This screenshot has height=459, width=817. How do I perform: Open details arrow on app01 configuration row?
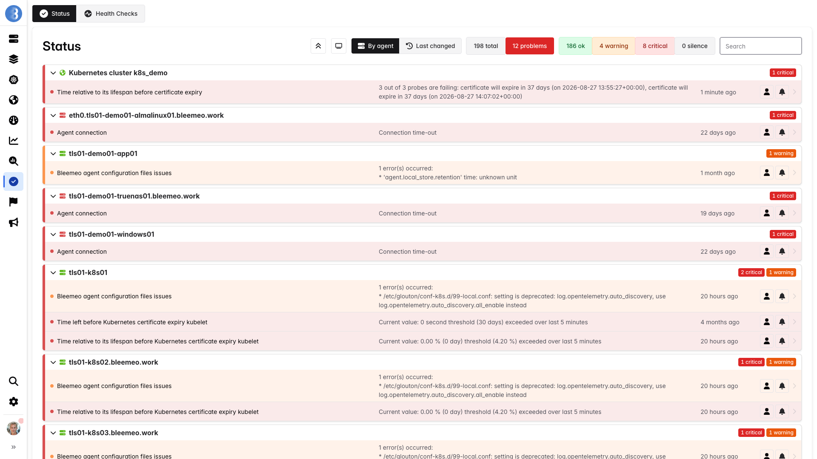(x=794, y=173)
